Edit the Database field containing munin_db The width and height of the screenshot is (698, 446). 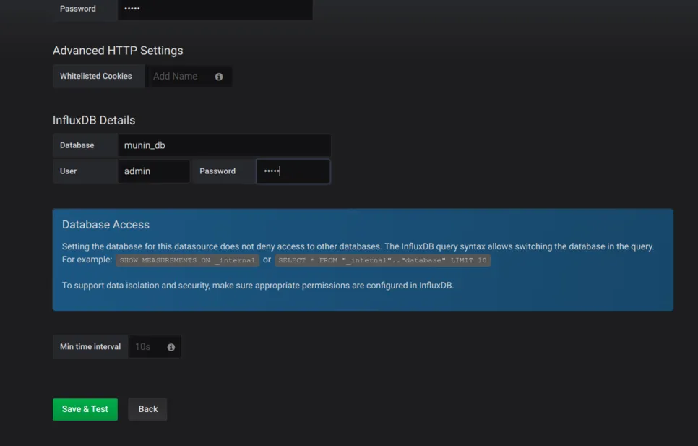click(x=224, y=145)
